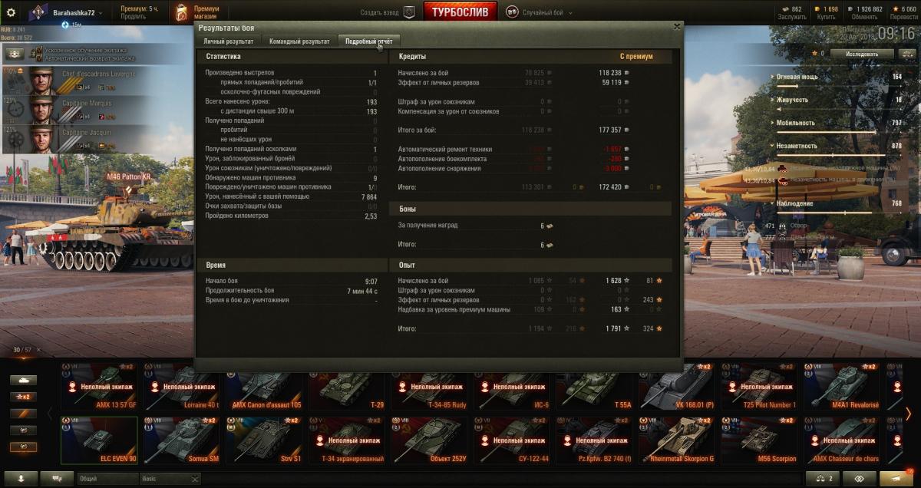The width and height of the screenshot is (921, 488).
Task: Click the linked-rings session stats button
Action: click(860, 479)
